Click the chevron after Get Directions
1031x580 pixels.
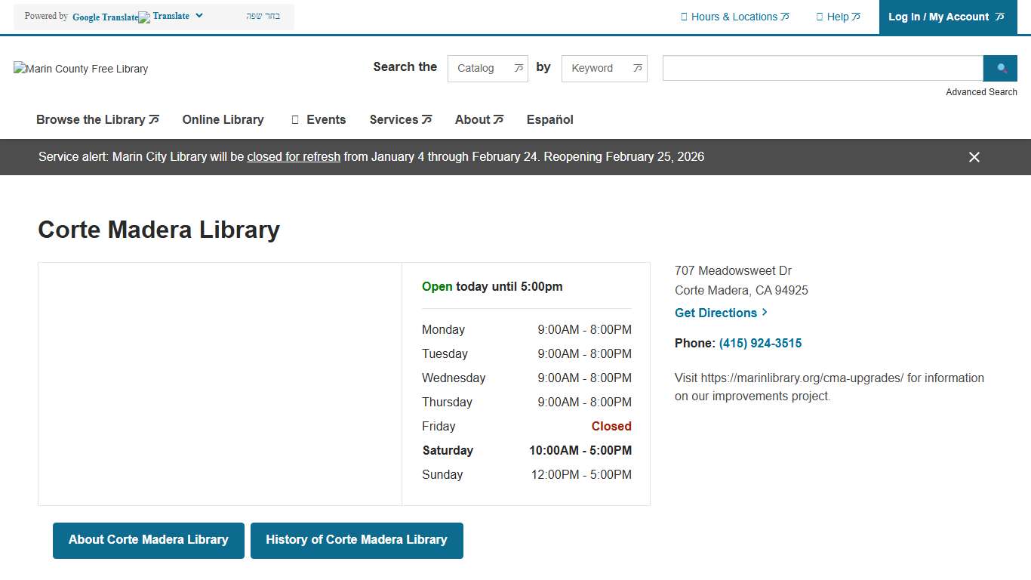coord(764,313)
